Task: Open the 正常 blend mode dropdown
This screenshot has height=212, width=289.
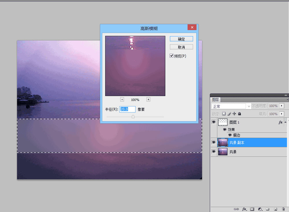Action: (231, 106)
